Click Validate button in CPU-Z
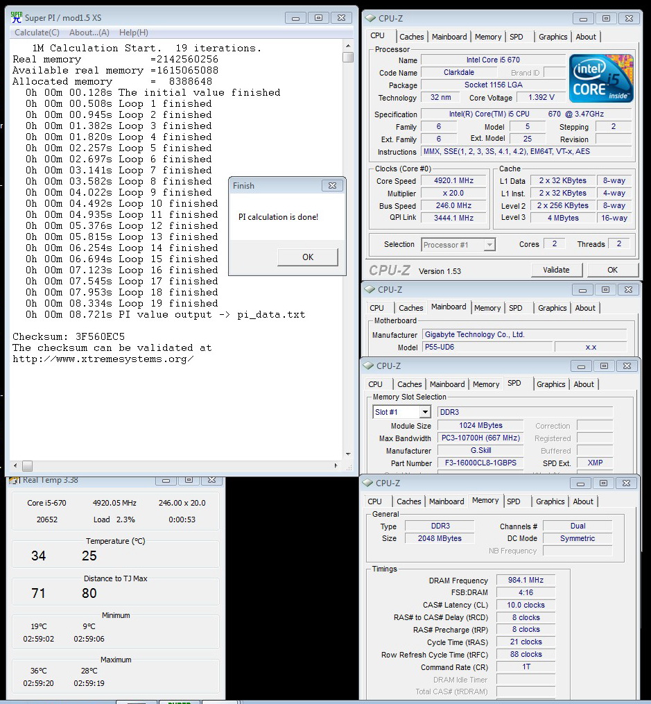 point(556,270)
